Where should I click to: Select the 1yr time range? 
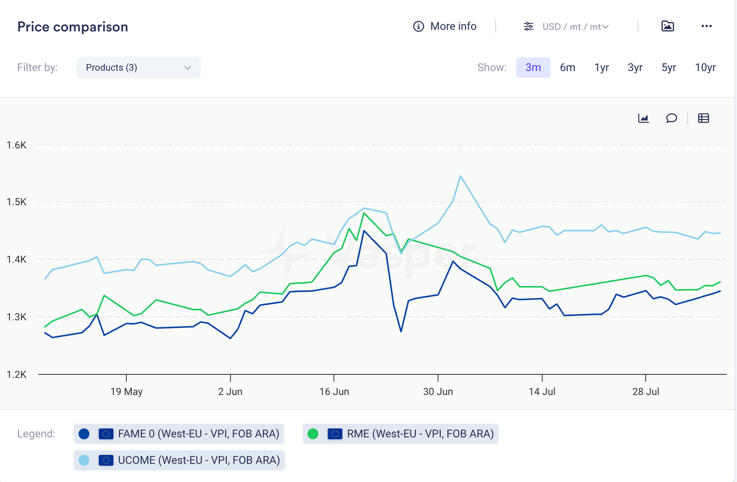click(x=602, y=68)
